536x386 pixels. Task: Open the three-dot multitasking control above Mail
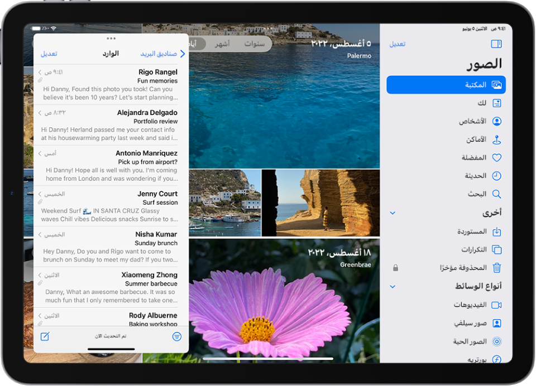click(111, 38)
